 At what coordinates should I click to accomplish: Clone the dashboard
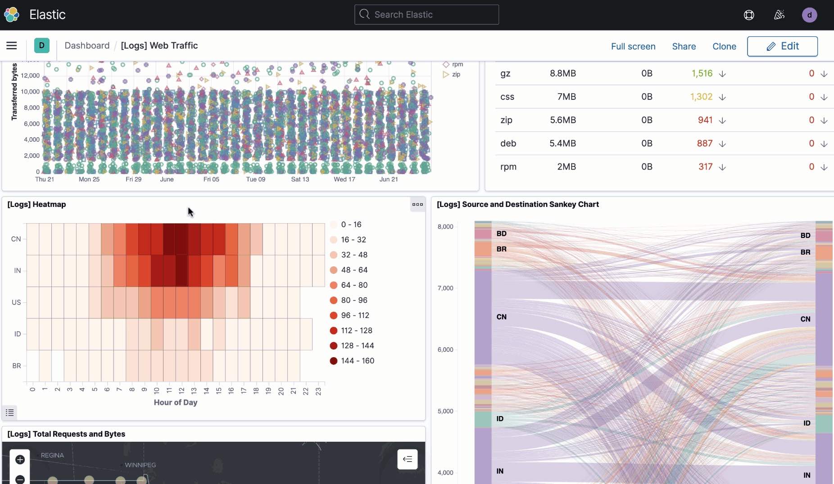pos(724,46)
